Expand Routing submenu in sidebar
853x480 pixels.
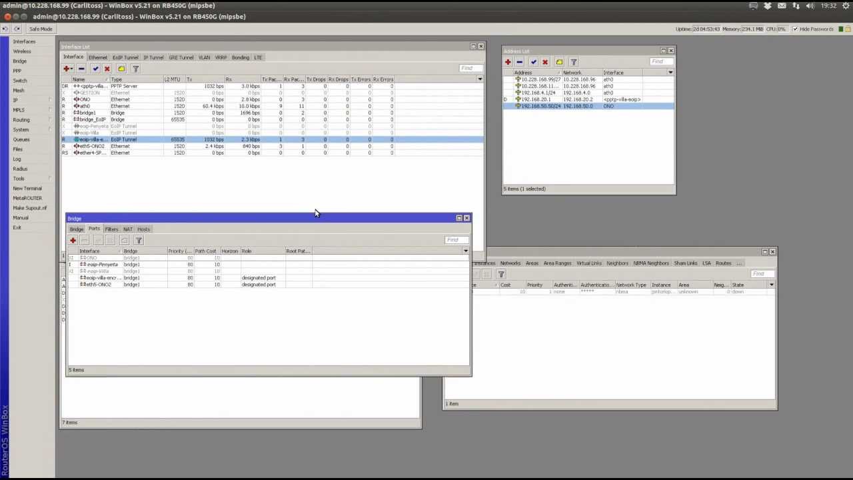[x=21, y=120]
